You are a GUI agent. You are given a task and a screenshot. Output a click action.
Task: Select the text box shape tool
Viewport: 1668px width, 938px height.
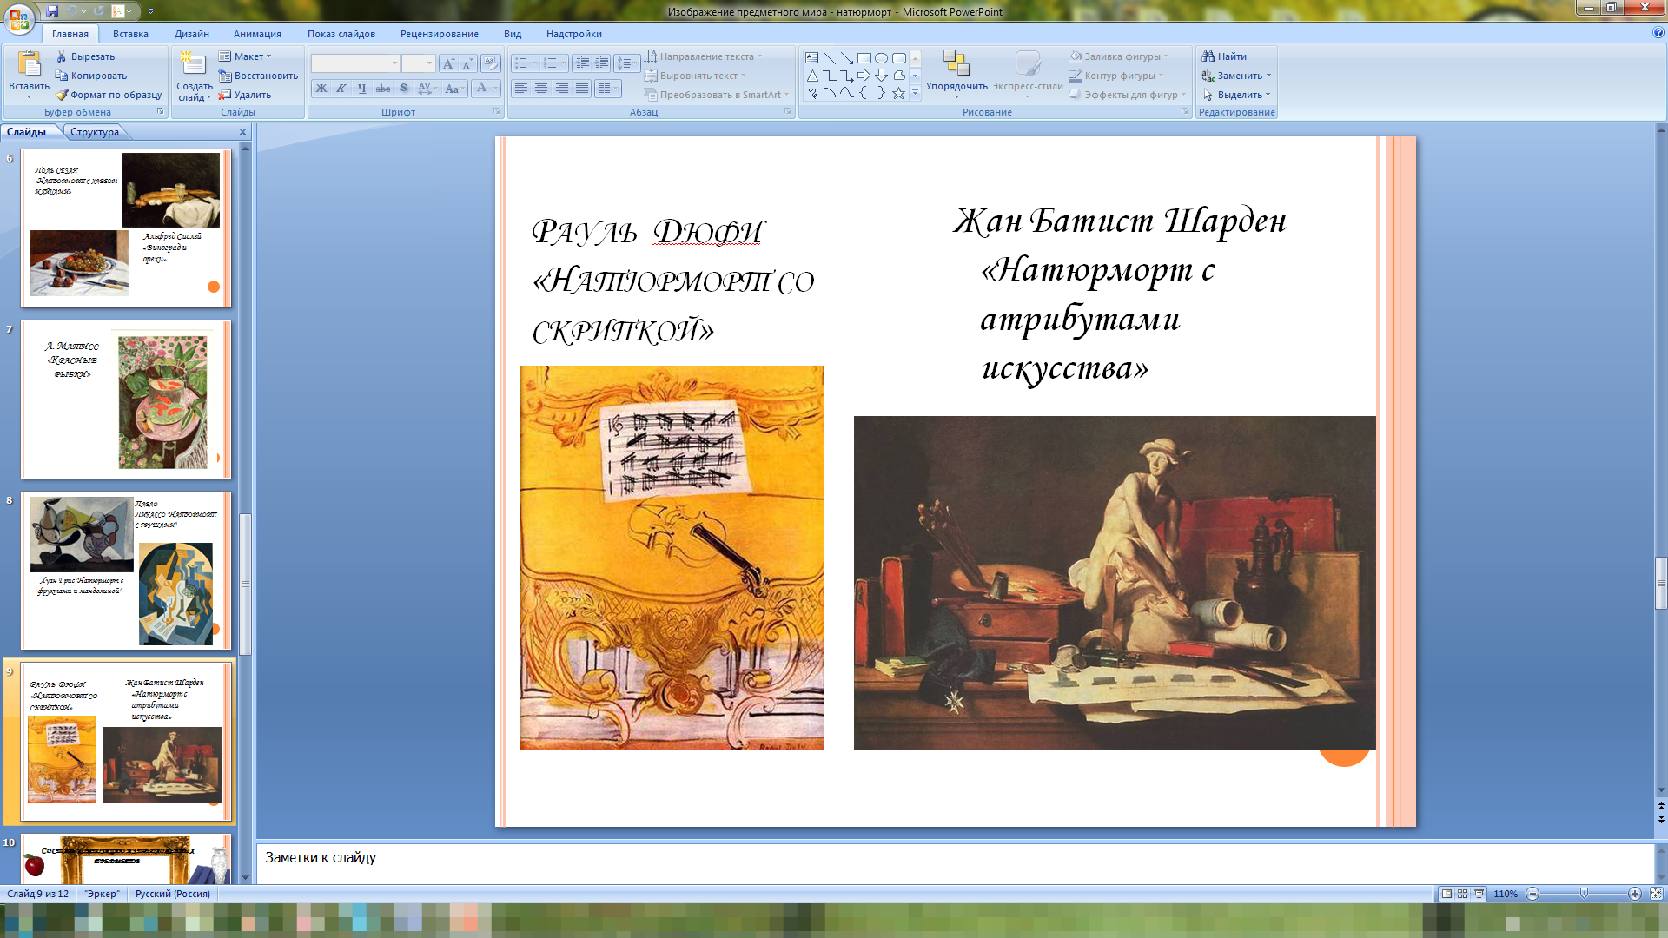pyautogui.click(x=811, y=58)
